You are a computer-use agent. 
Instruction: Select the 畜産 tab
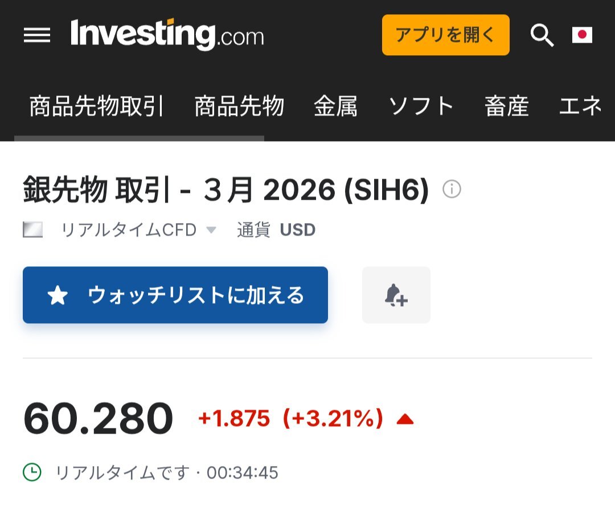pyautogui.click(x=506, y=106)
